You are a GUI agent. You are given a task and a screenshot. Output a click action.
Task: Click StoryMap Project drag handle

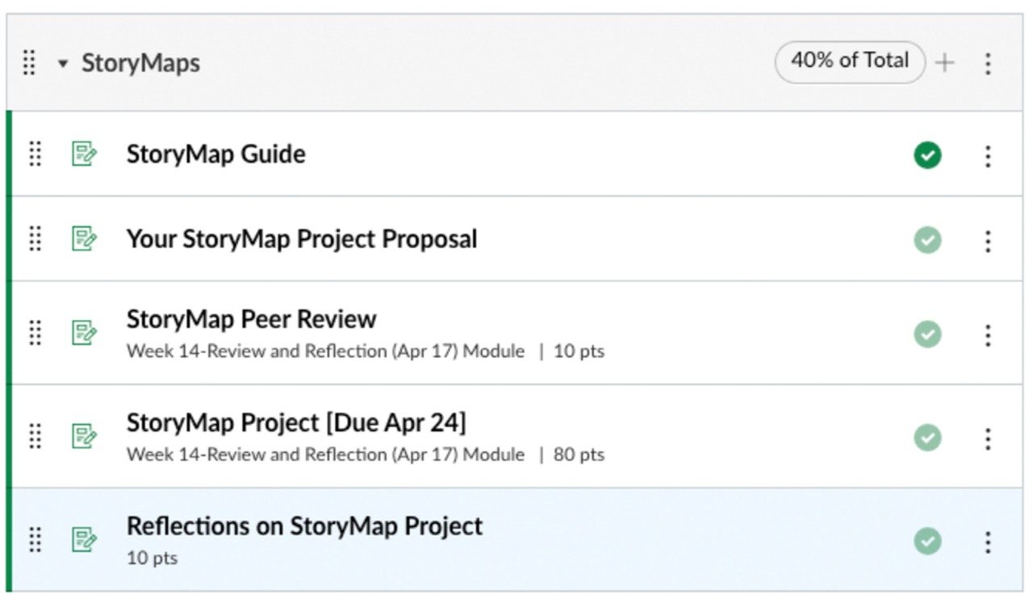pos(35,435)
